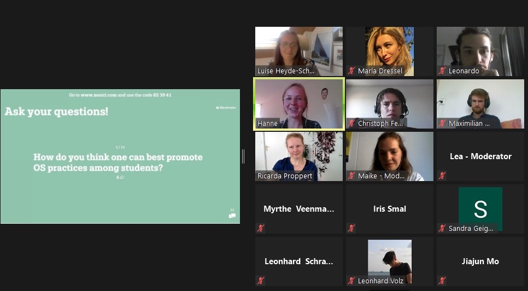The image size is (528, 291).
Task: Select Leonhard Volz's profile picture tile
Action: [390, 261]
